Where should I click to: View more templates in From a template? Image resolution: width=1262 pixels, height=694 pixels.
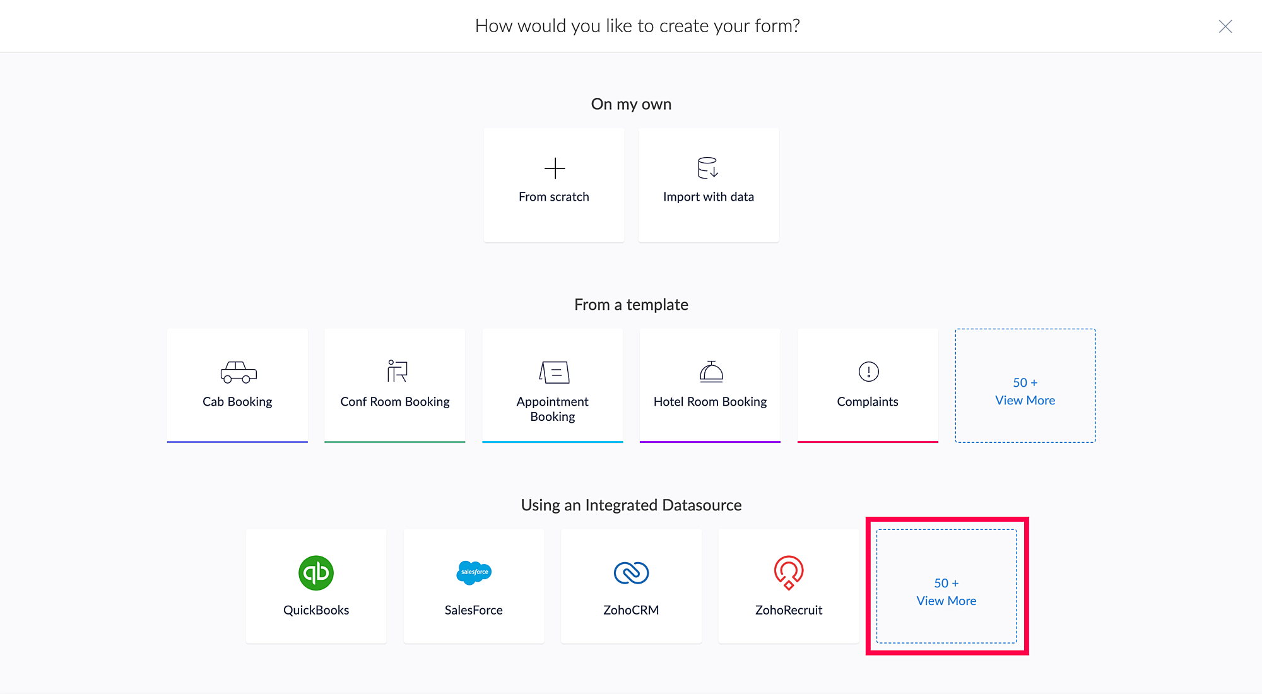pos(1025,392)
